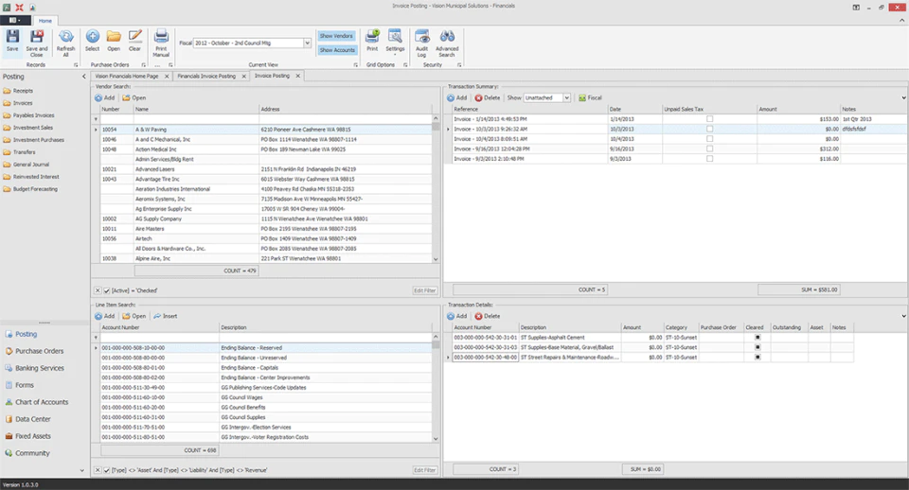
Task: Switch to Financials Invoice Posting tab
Action: (206, 76)
